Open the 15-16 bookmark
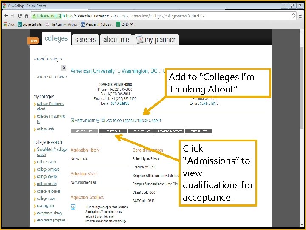The image size is (306, 230). point(125,24)
